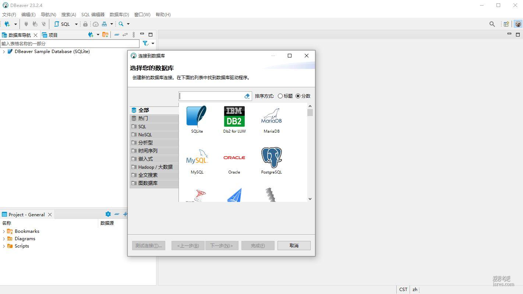
Task: Open the SQL 编辑器 menu
Action: pyautogui.click(x=93, y=15)
